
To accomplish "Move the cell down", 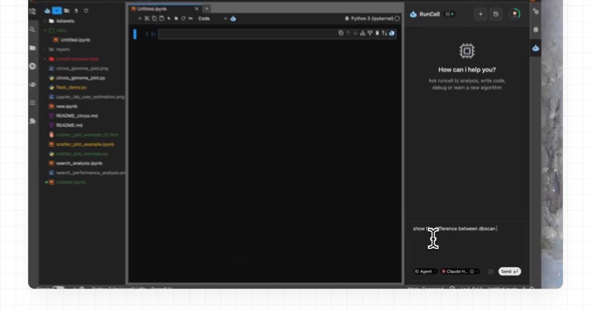I will coord(355,33).
